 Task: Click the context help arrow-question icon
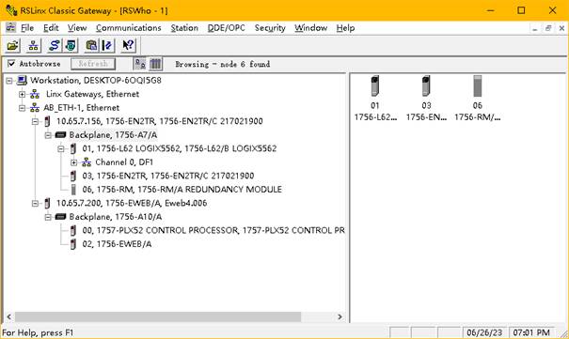tap(128, 46)
